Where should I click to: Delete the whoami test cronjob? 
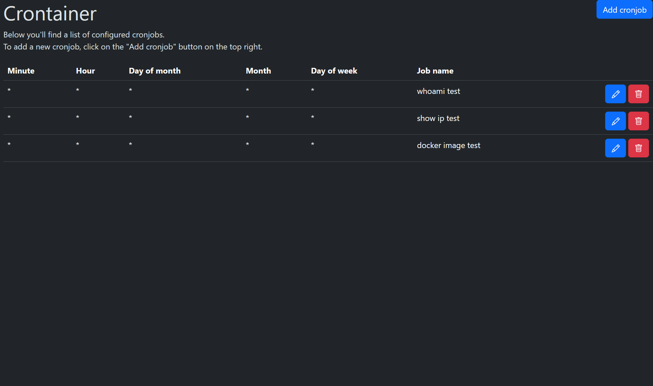(638, 94)
